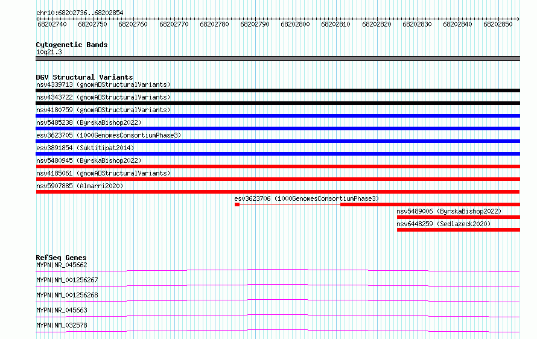Open the Cytogenetic Bands track heading
Viewport: 537px width, 339px height.
click(x=72, y=45)
